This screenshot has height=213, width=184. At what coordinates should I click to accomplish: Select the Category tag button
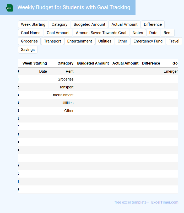(59, 24)
